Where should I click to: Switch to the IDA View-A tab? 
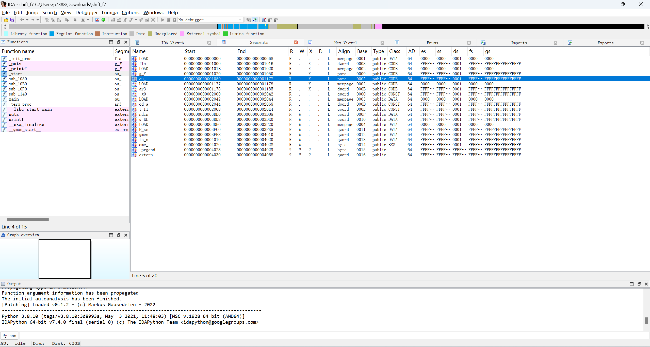[173, 43]
